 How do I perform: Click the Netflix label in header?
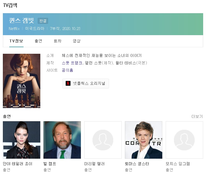(14, 29)
